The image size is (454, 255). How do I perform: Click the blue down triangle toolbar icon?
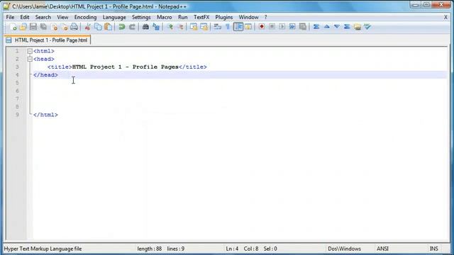pos(337,27)
